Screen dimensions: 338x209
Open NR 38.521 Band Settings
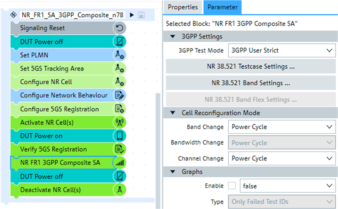tap(251, 83)
